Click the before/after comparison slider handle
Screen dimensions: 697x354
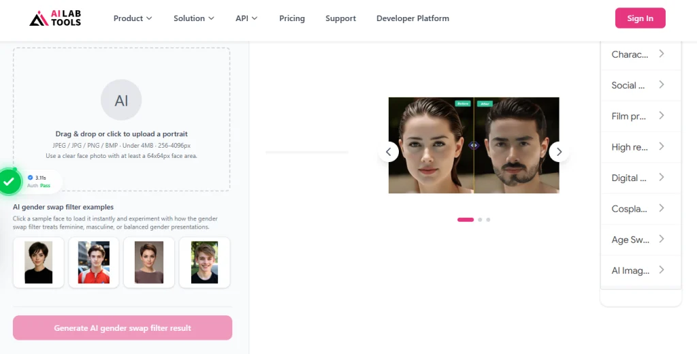pos(474,145)
